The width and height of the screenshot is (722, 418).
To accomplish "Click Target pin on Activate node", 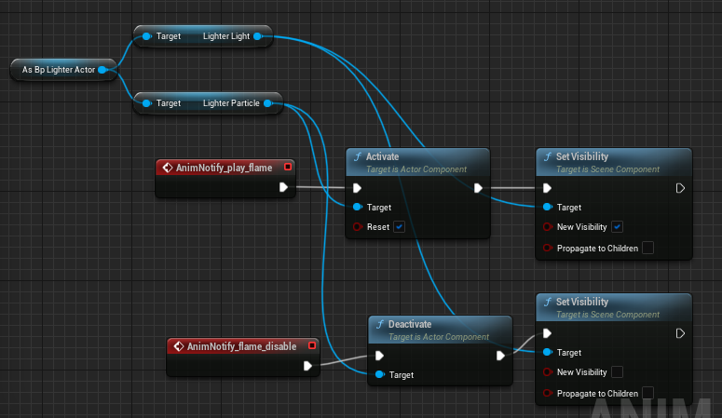I will point(358,208).
